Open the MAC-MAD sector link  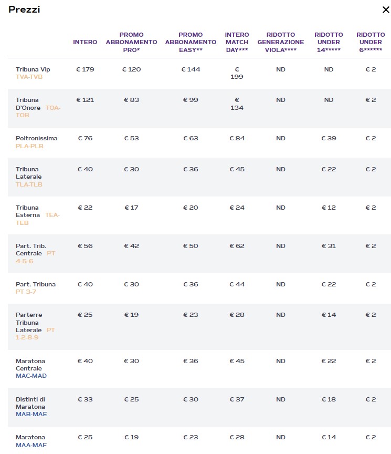click(31, 376)
